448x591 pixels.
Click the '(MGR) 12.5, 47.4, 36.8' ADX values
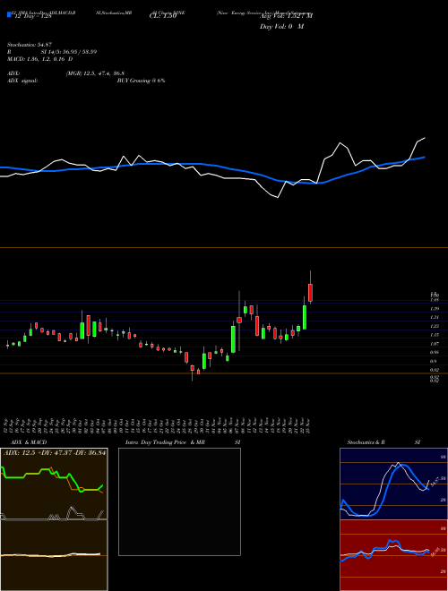95,73
